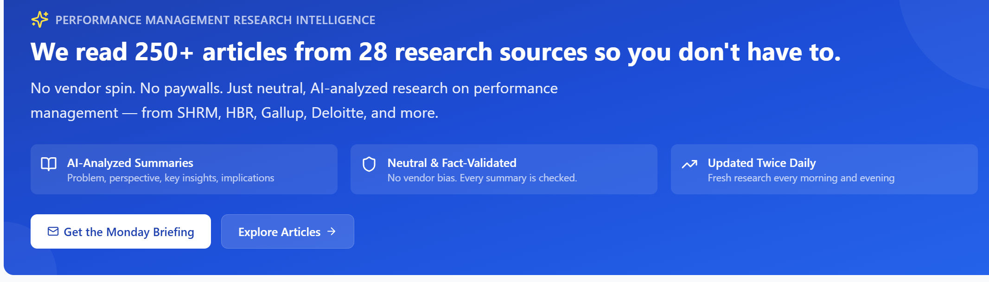Click the open book icon in AI-Analyzed Summaries
The height and width of the screenshot is (282, 989).
(x=49, y=164)
